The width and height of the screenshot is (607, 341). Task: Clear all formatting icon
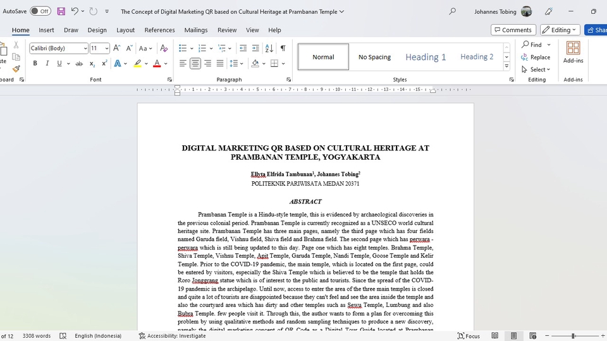164,48
